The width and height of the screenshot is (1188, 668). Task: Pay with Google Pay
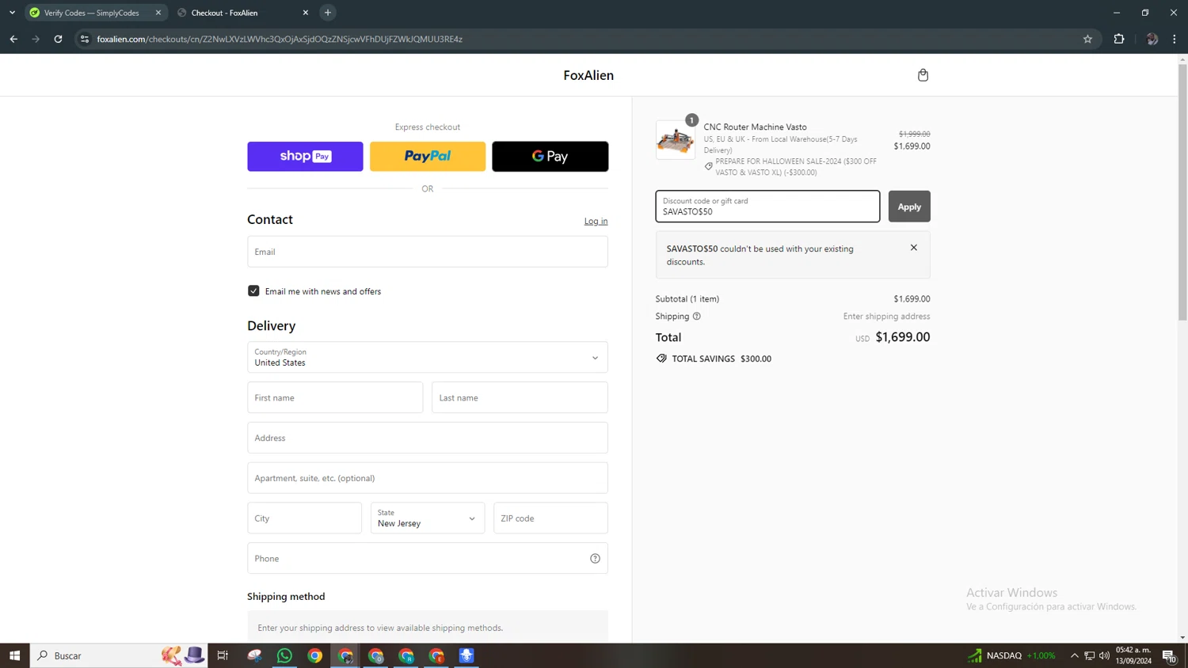pyautogui.click(x=550, y=157)
